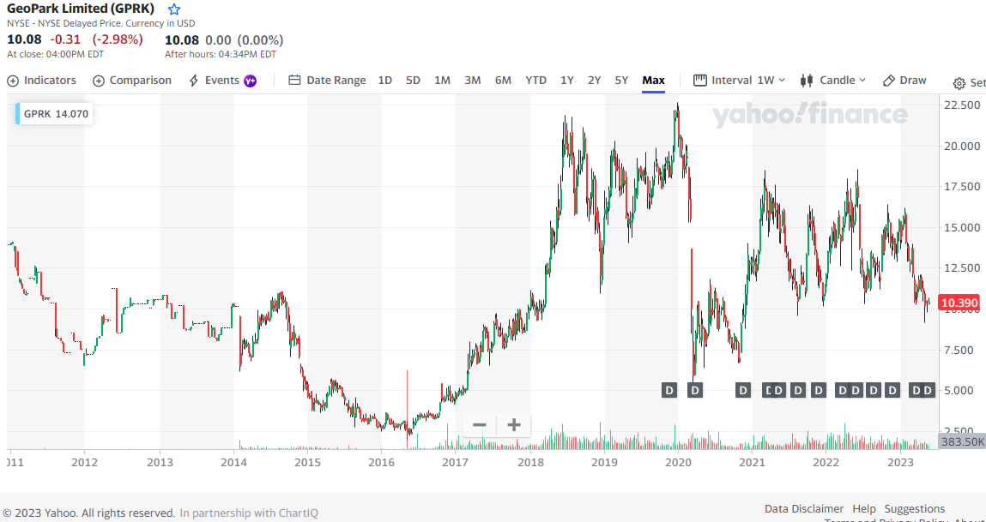Zoom in with the plus button

514,425
